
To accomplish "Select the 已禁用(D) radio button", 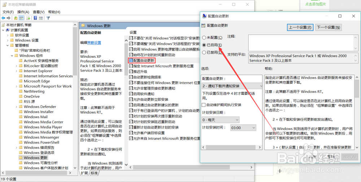I will coord(204,52).
